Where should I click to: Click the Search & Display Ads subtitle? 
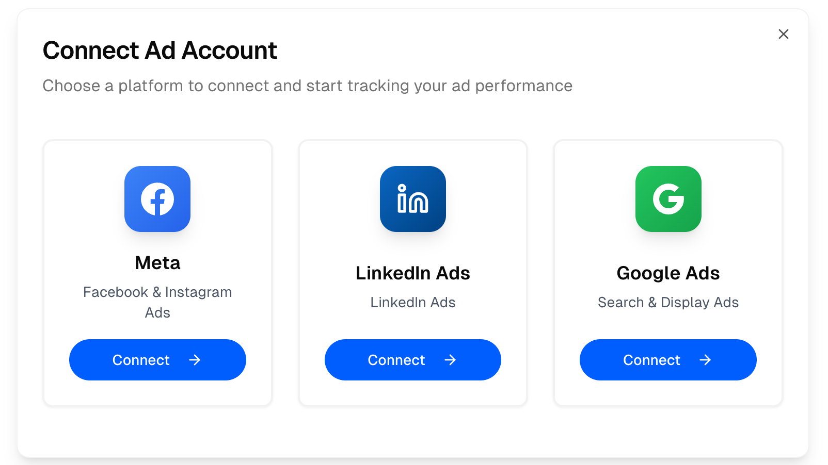tap(668, 303)
